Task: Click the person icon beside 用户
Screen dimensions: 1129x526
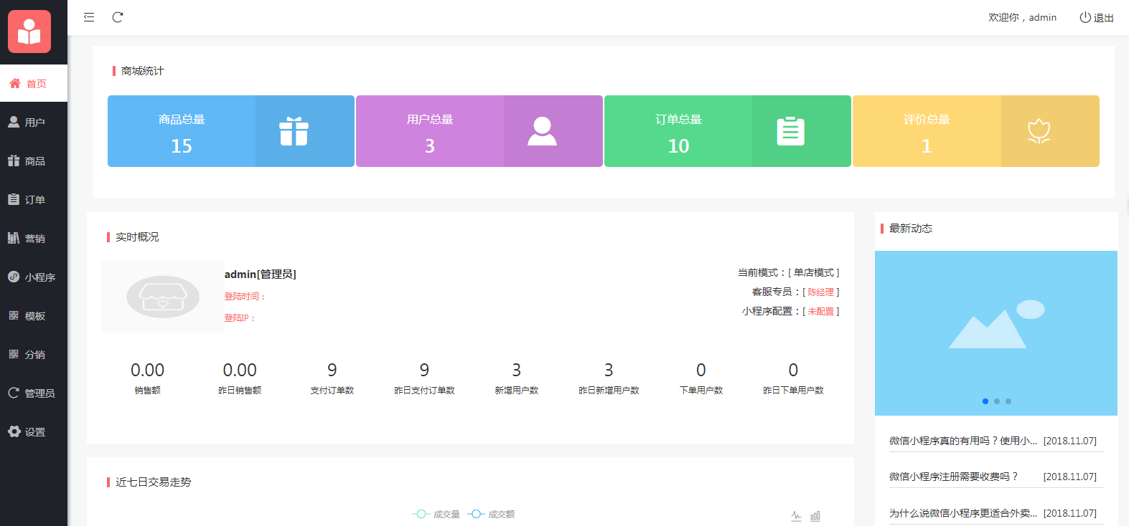Action: click(14, 122)
